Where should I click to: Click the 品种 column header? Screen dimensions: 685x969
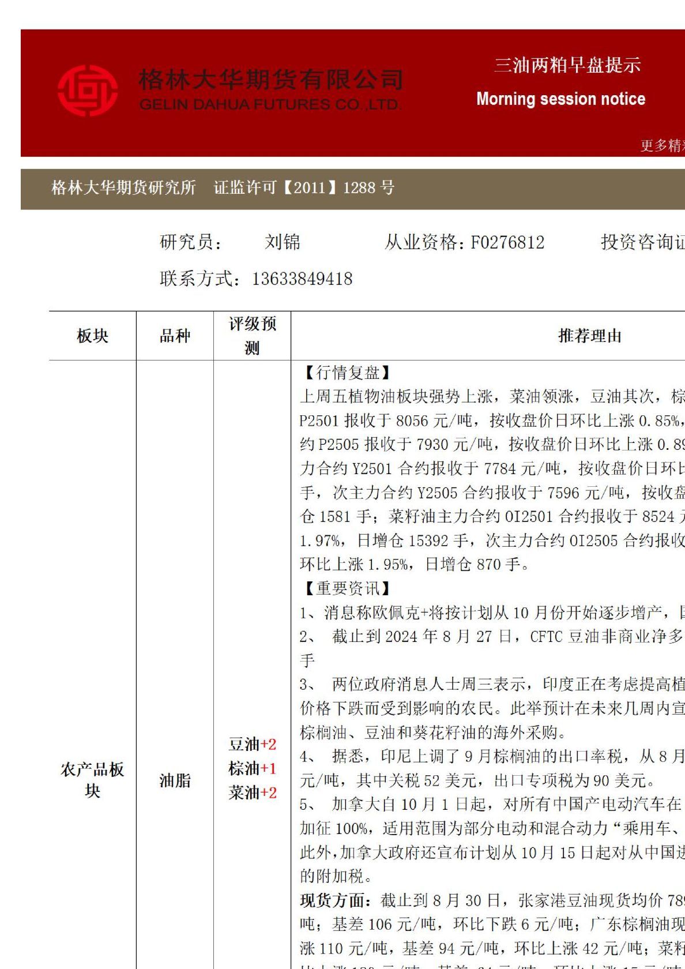(x=175, y=336)
